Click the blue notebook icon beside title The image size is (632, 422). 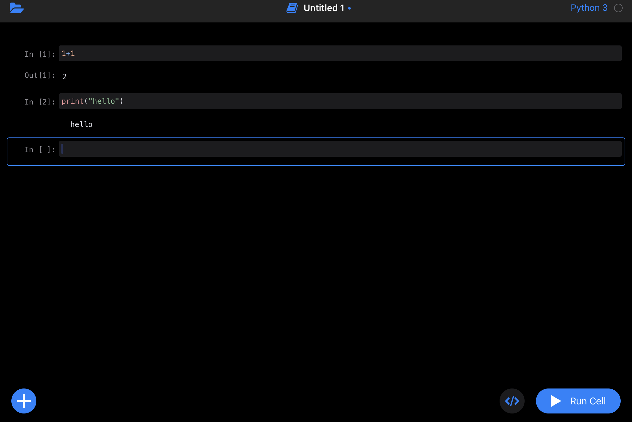[292, 8]
